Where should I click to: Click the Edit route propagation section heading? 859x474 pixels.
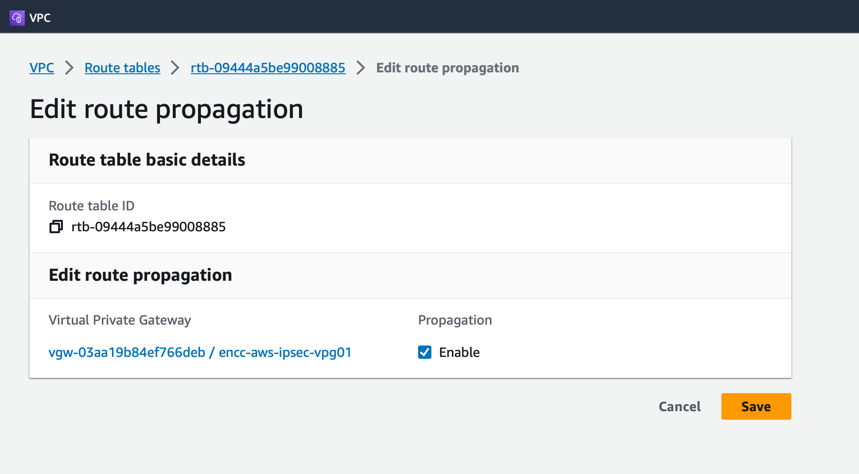click(x=140, y=276)
